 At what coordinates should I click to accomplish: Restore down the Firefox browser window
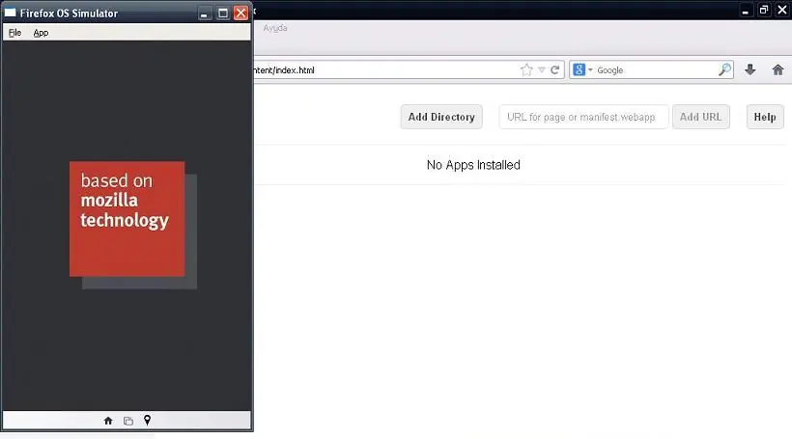tap(764, 10)
